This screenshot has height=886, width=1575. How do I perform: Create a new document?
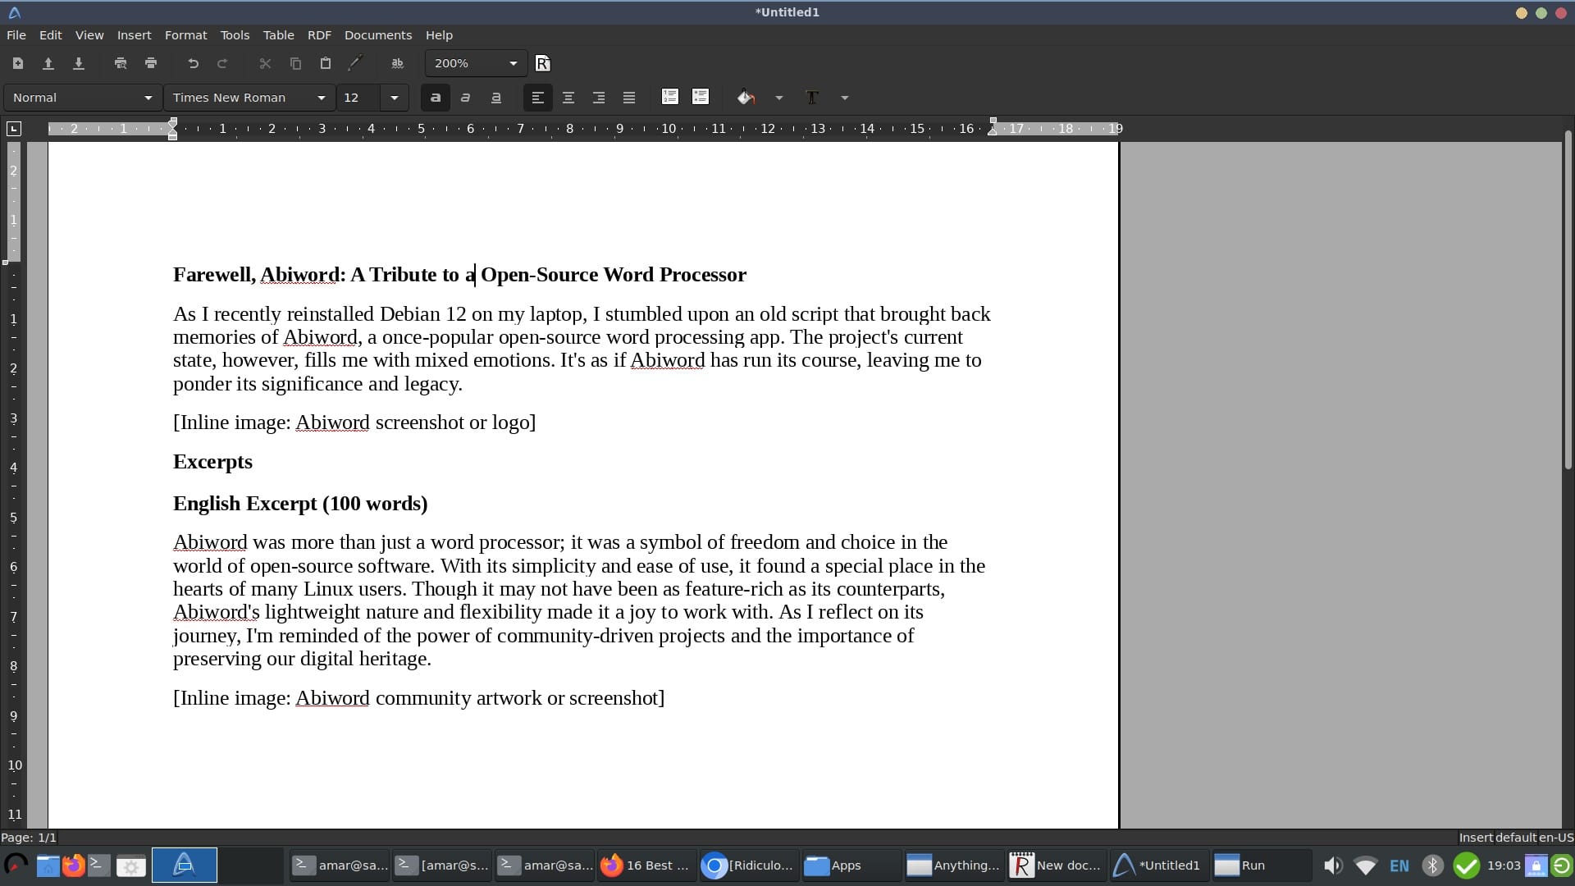pos(18,63)
